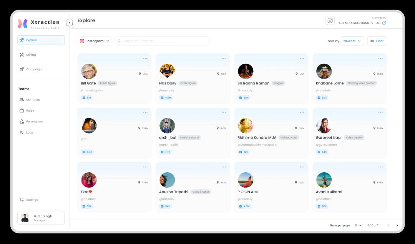Change rows per page dropdown showing 5
Image resolution: width=415 pixels, height=244 pixels.
[359, 226]
